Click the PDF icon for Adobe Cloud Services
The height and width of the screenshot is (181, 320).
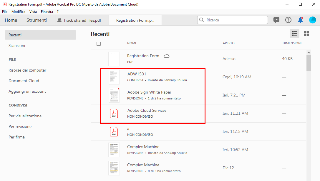(x=114, y=114)
